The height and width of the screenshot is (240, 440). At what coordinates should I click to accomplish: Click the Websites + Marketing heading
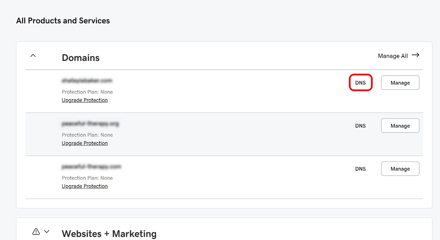pyautogui.click(x=109, y=234)
